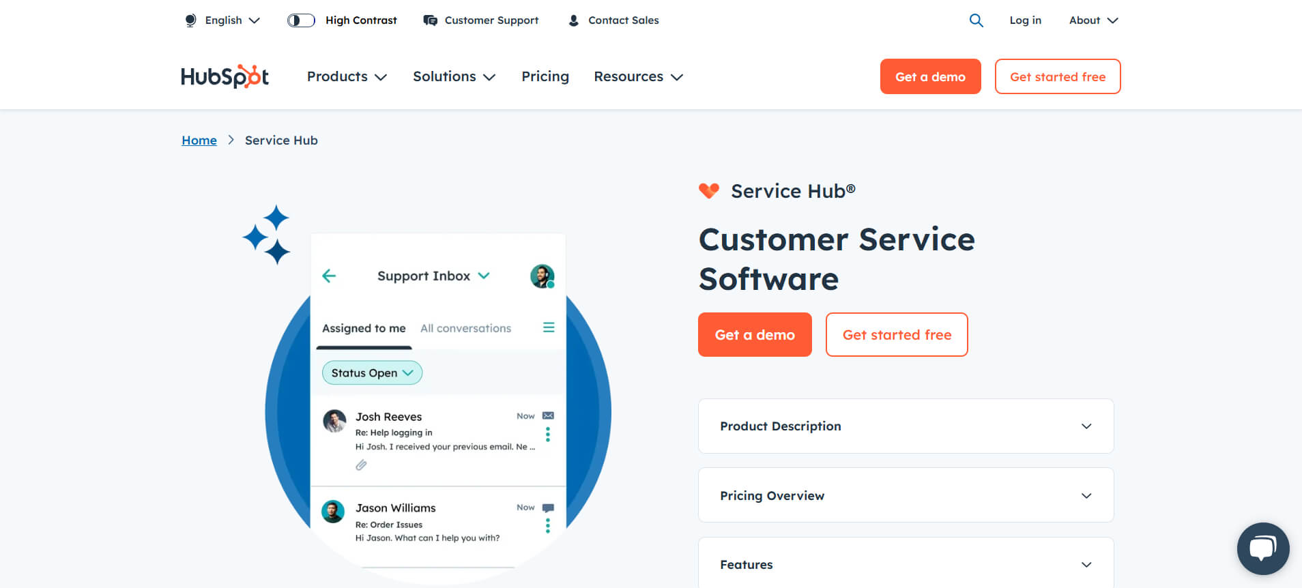Click Get a demo in the header
1302x588 pixels.
point(930,76)
